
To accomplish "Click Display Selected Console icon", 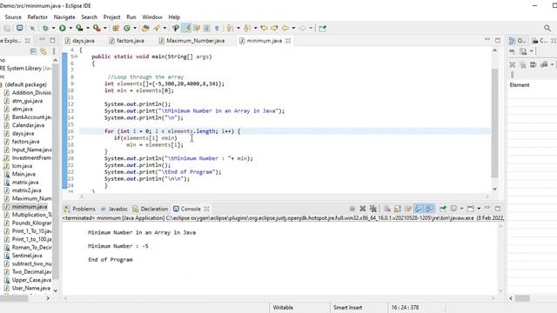I will pos(453,209).
